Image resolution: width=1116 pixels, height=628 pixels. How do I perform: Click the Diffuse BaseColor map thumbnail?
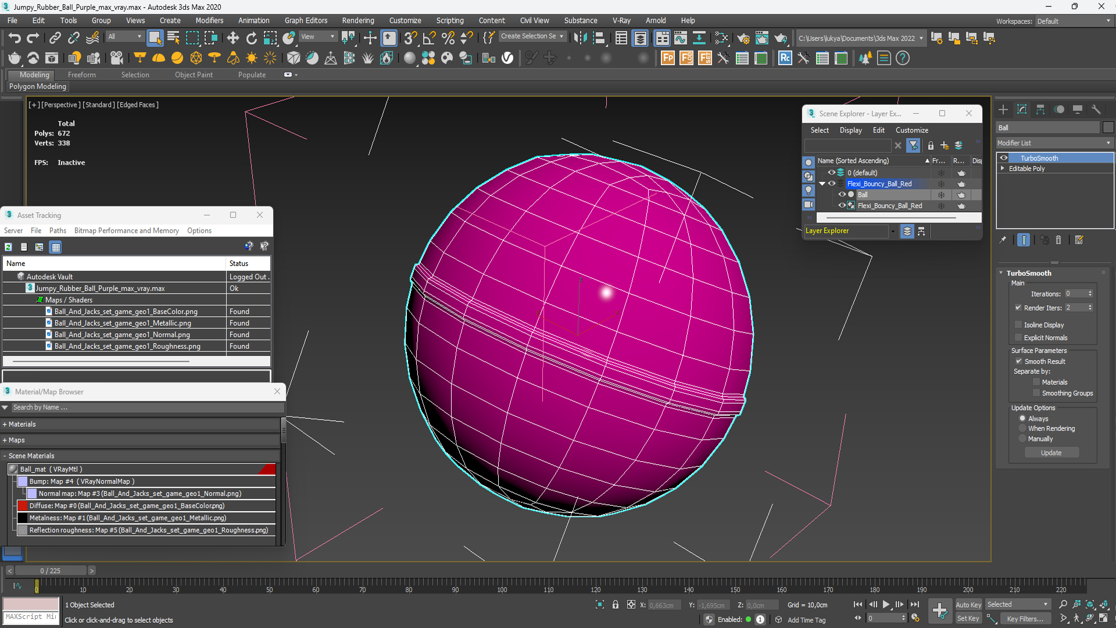[x=23, y=505]
